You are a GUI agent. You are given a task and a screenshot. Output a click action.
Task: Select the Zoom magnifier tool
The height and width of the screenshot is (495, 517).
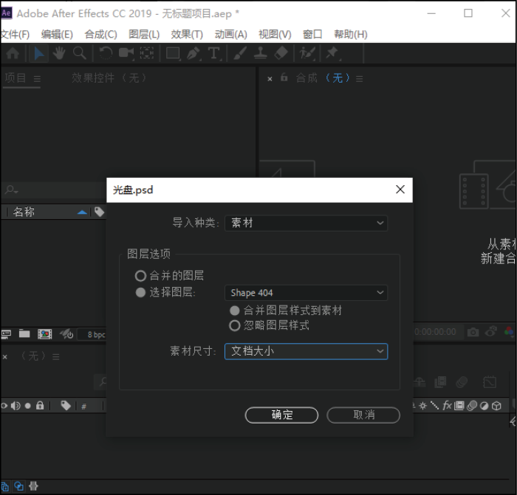[x=80, y=53]
